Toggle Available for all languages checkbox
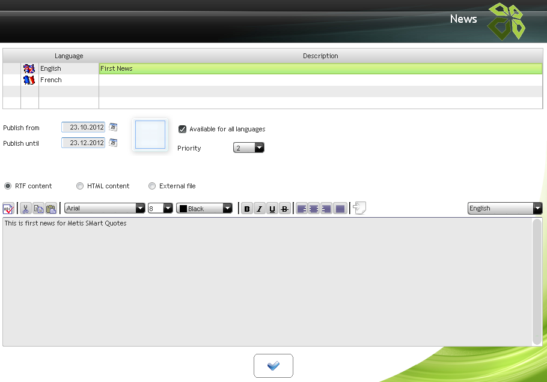 pyautogui.click(x=182, y=129)
